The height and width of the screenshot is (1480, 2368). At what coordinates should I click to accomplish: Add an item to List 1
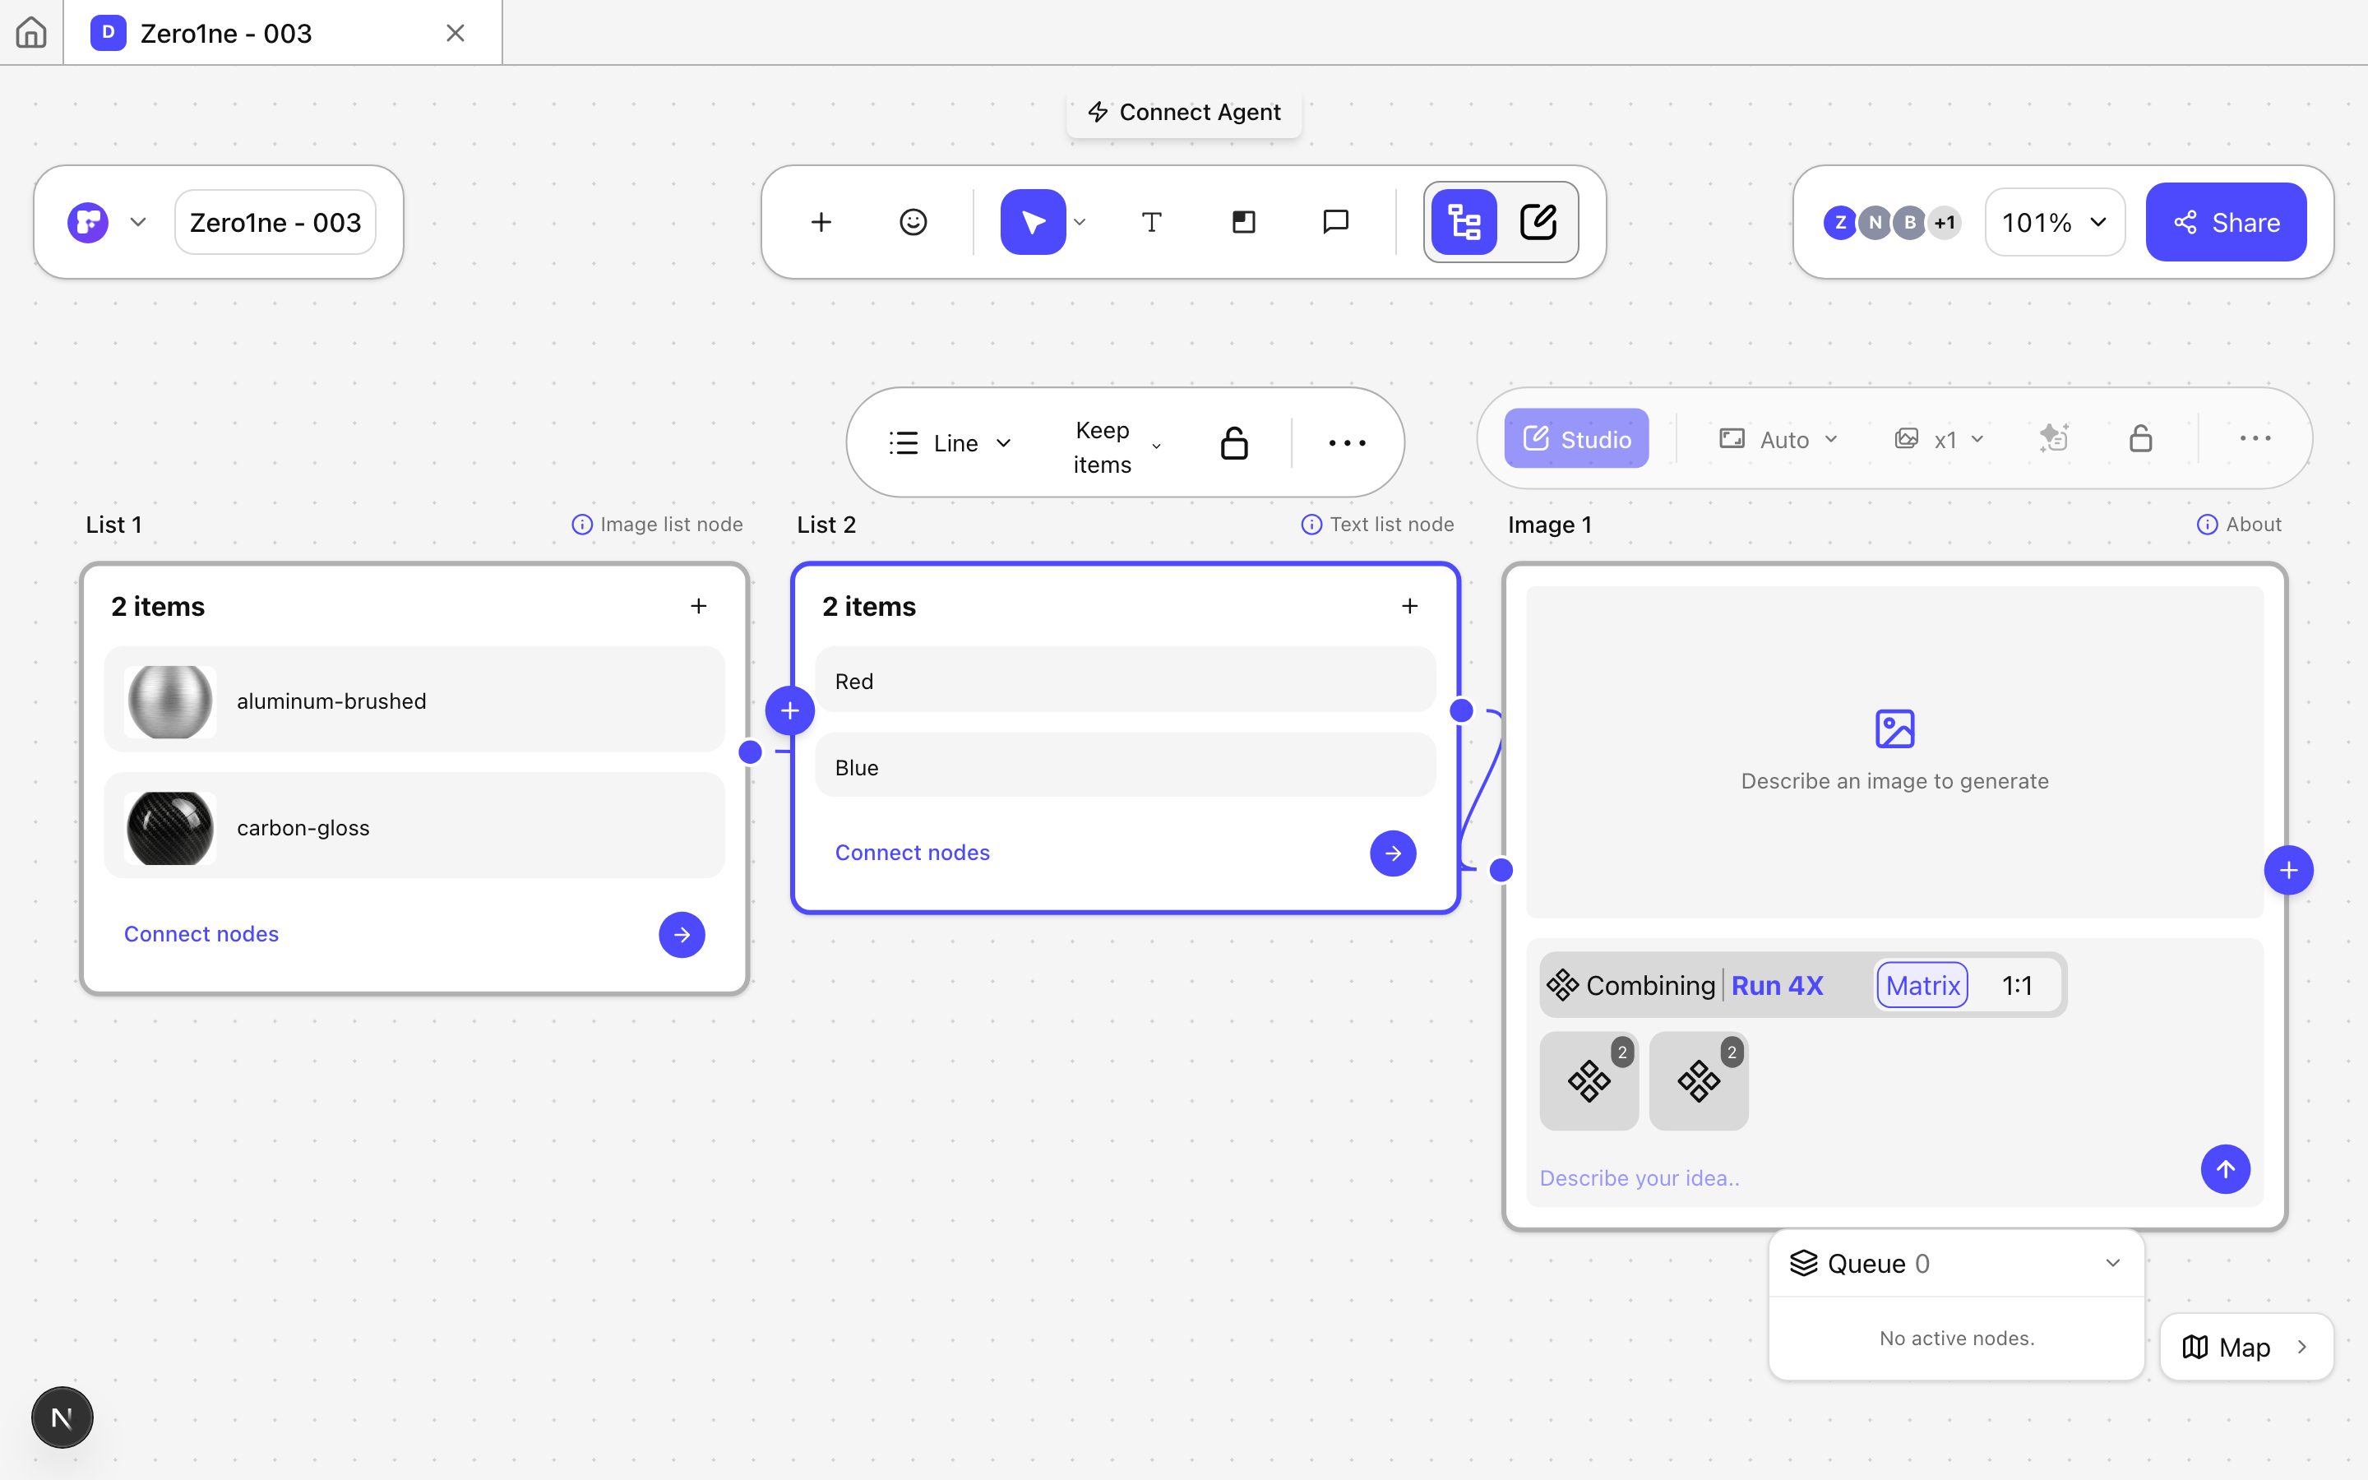699,606
